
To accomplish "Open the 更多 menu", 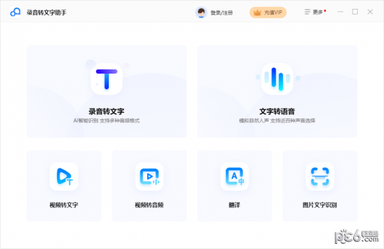I will tap(315, 12).
